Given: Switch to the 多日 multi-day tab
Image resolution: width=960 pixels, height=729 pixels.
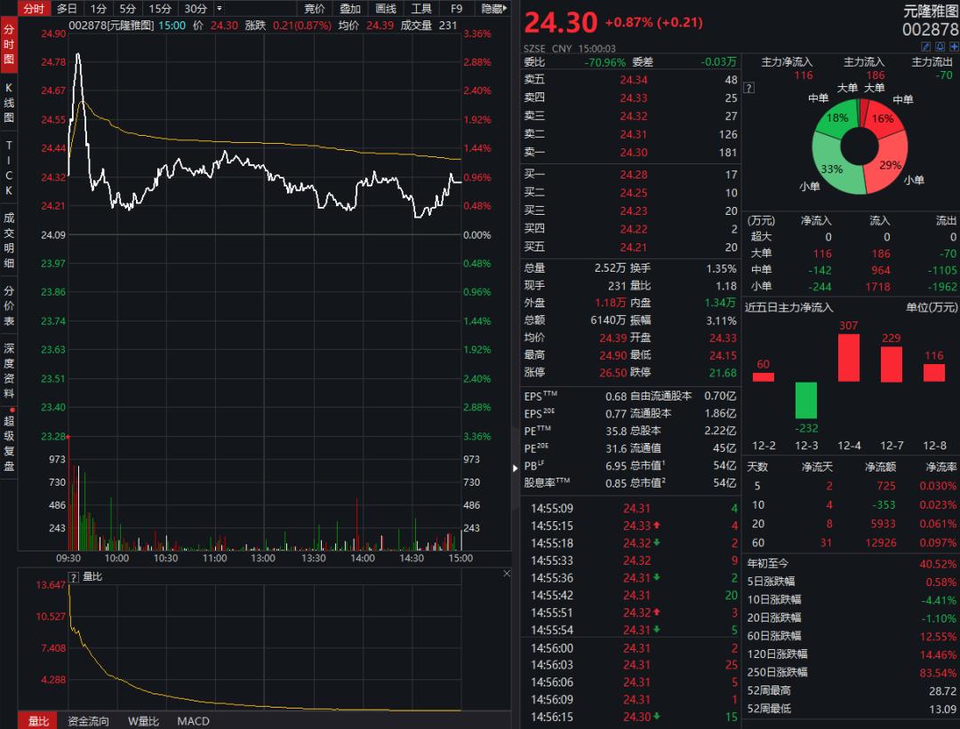Looking at the screenshot, I should point(67,9).
